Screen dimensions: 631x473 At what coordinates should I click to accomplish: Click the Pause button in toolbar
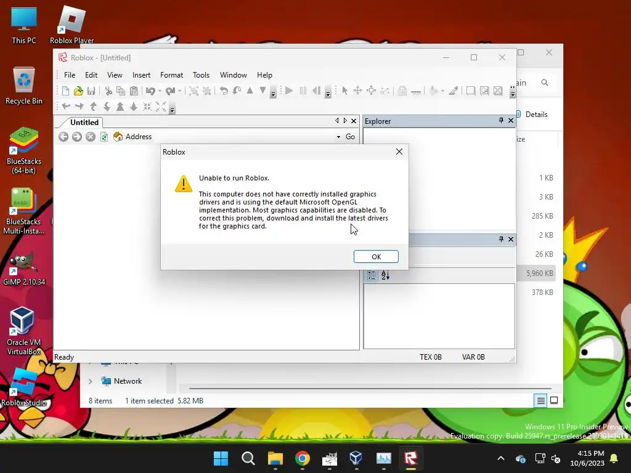pos(303,91)
